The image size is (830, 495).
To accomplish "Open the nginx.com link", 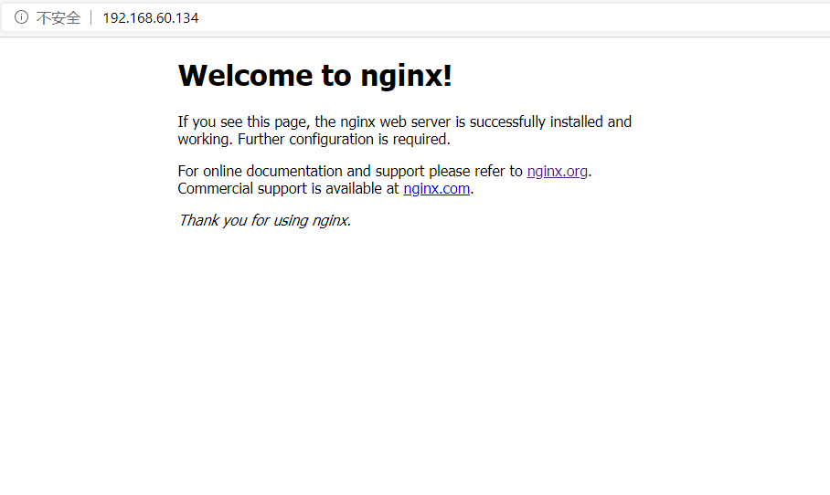I will pyautogui.click(x=437, y=189).
